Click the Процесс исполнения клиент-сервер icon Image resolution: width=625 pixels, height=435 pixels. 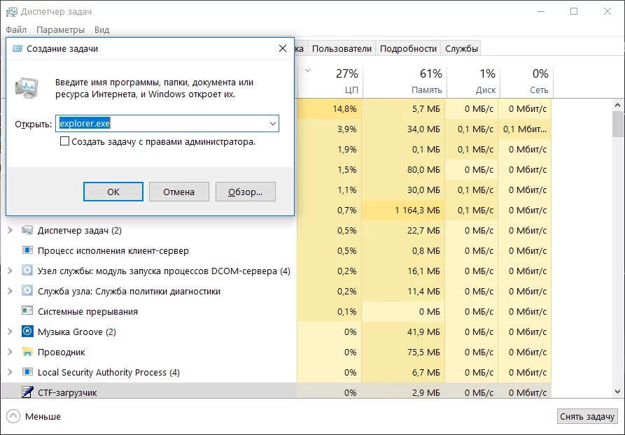point(27,250)
